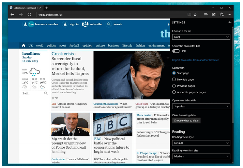This screenshot has height=168, width=243.
Task: Open Labour urges SNP foxhunting story
Action: [153, 134]
